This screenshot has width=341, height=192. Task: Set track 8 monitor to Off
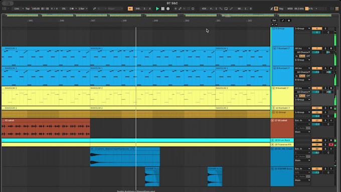(308, 76)
